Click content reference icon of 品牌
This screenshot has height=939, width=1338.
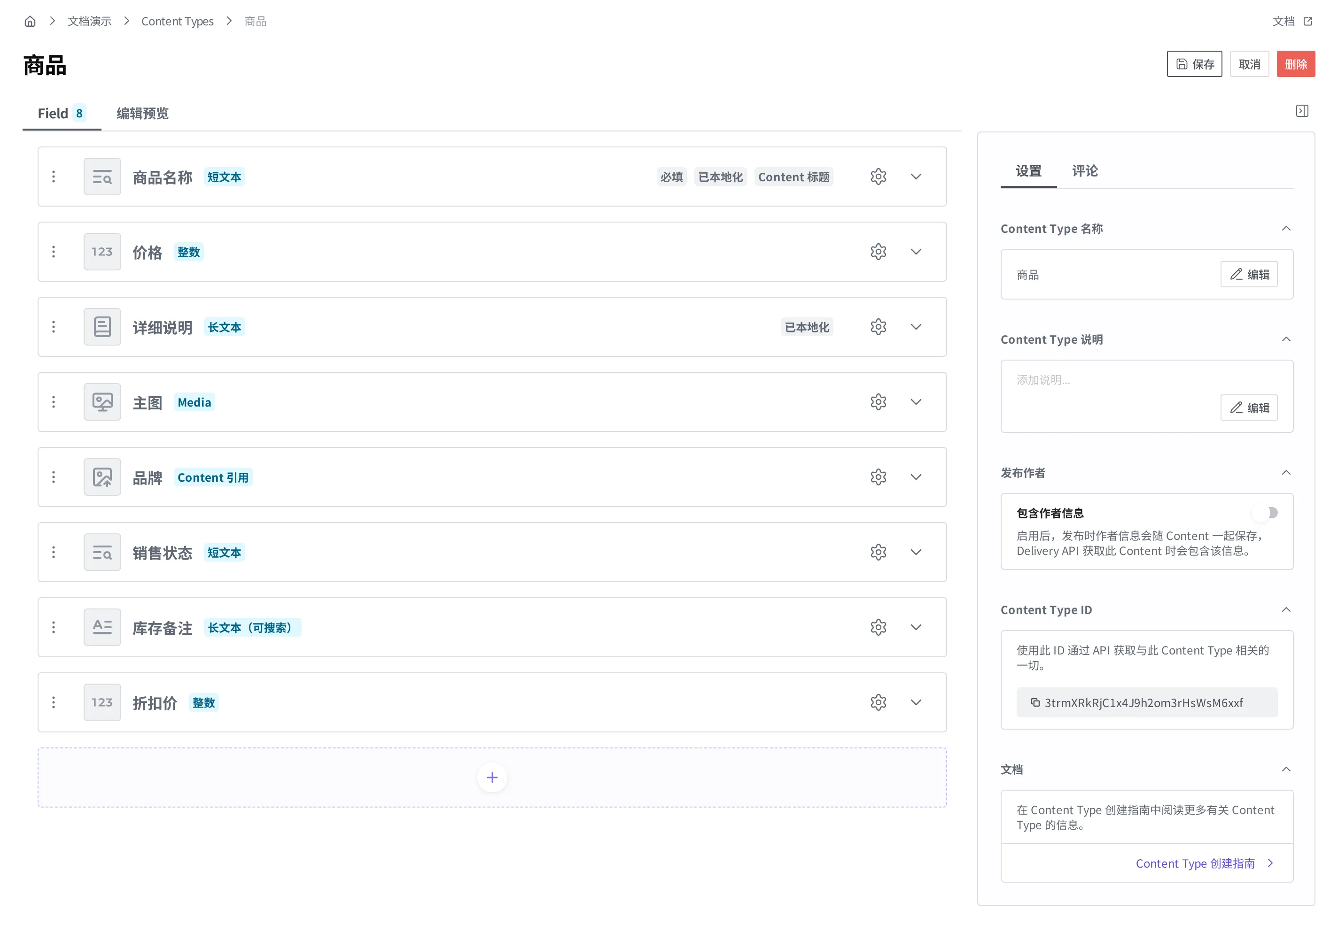click(102, 477)
